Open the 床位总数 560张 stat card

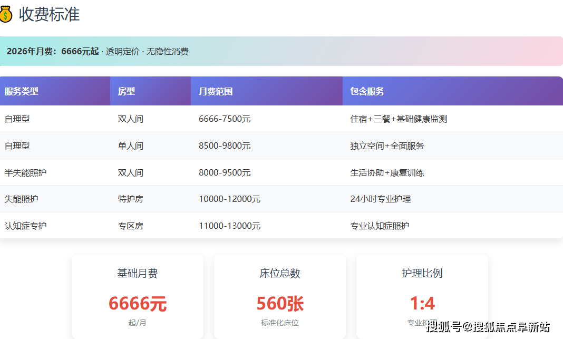[280, 296]
